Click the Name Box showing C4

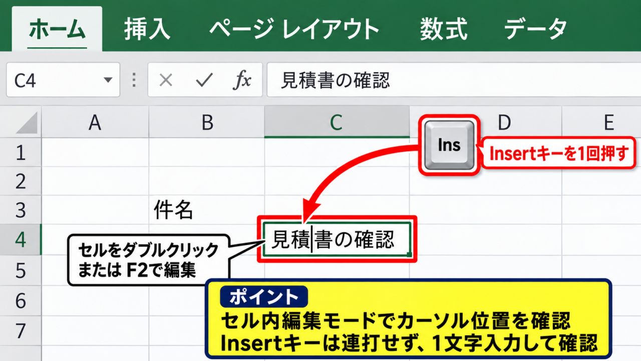click(x=63, y=80)
